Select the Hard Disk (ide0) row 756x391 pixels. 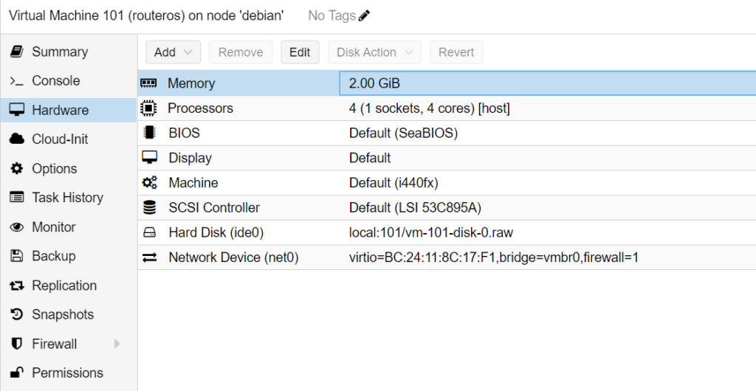coord(447,233)
